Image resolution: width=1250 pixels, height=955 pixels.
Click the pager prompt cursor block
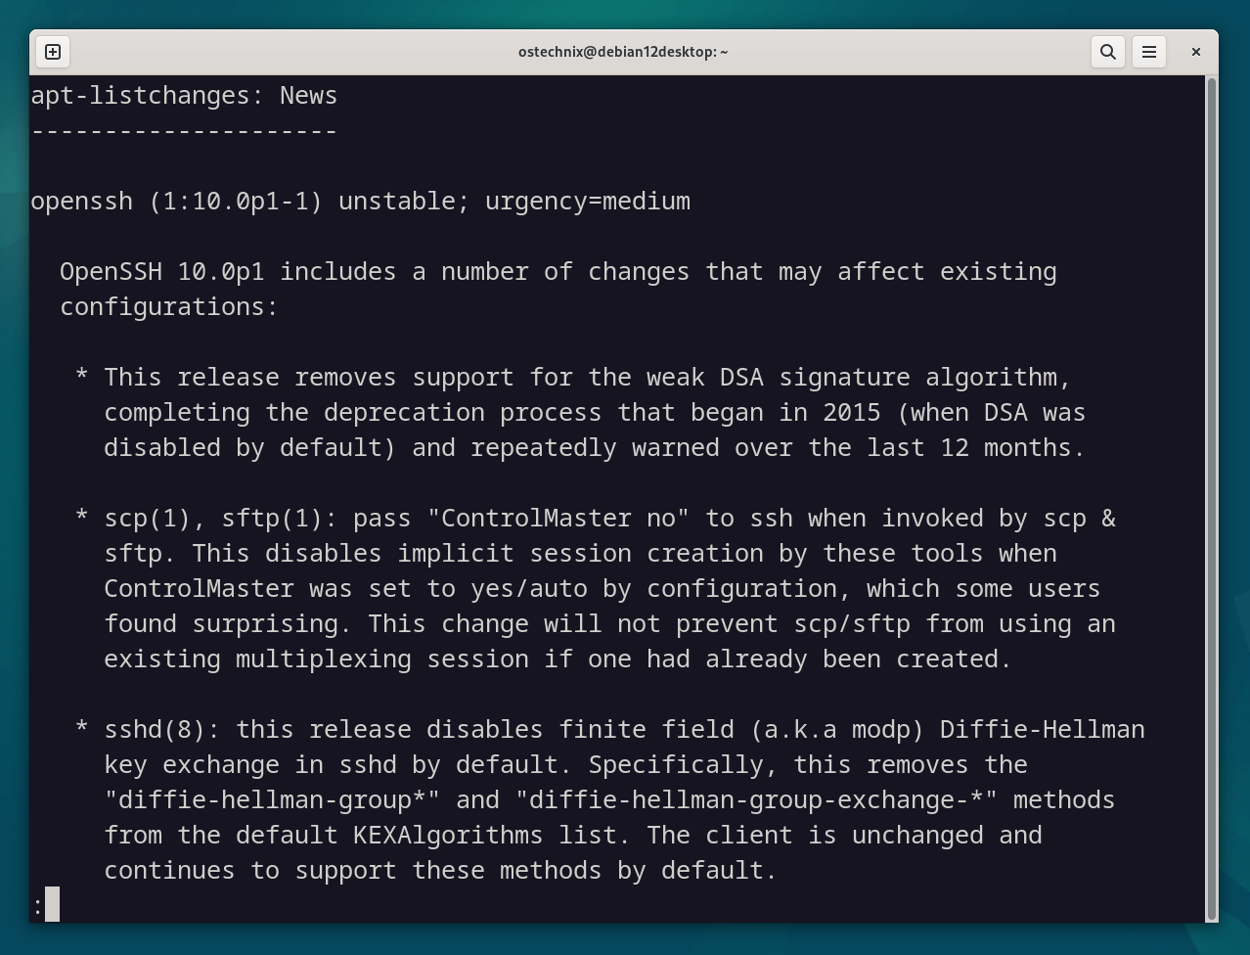(x=52, y=904)
